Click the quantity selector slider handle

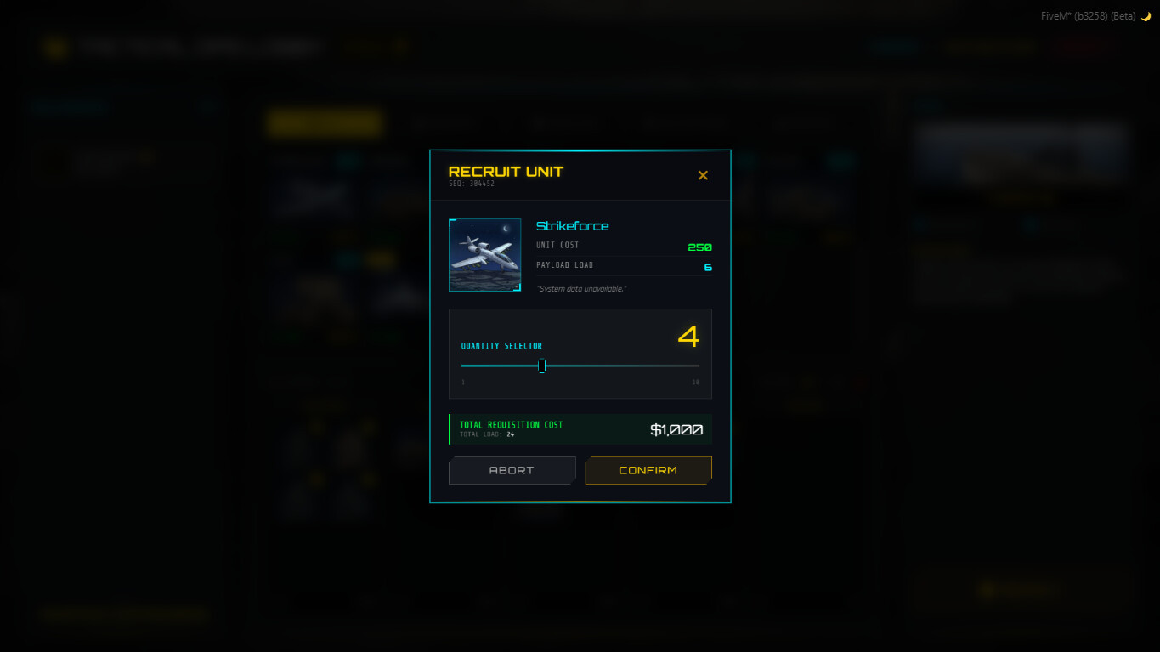(x=541, y=366)
